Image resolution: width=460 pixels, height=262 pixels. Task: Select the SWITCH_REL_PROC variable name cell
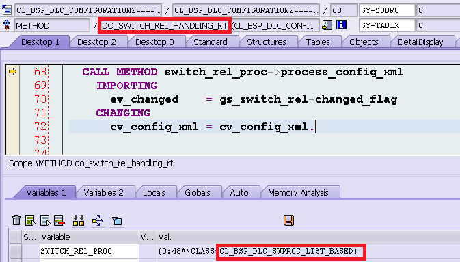[x=89, y=251]
